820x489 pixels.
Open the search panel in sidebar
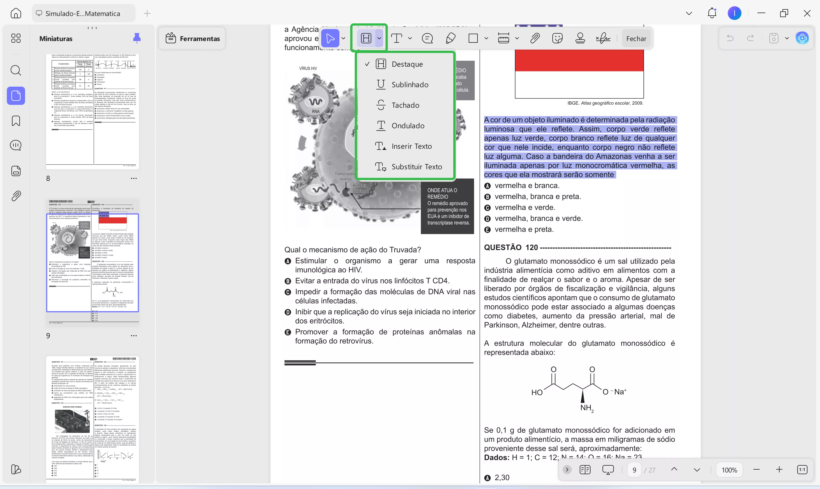coord(16,70)
